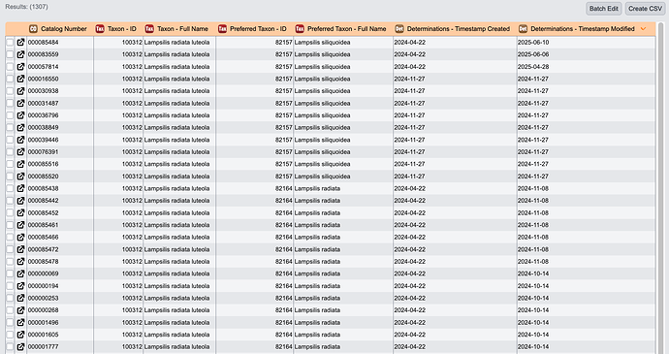Image resolution: width=669 pixels, height=354 pixels.
Task: Tick the checkbox for row 000030938
Action: 10,91
